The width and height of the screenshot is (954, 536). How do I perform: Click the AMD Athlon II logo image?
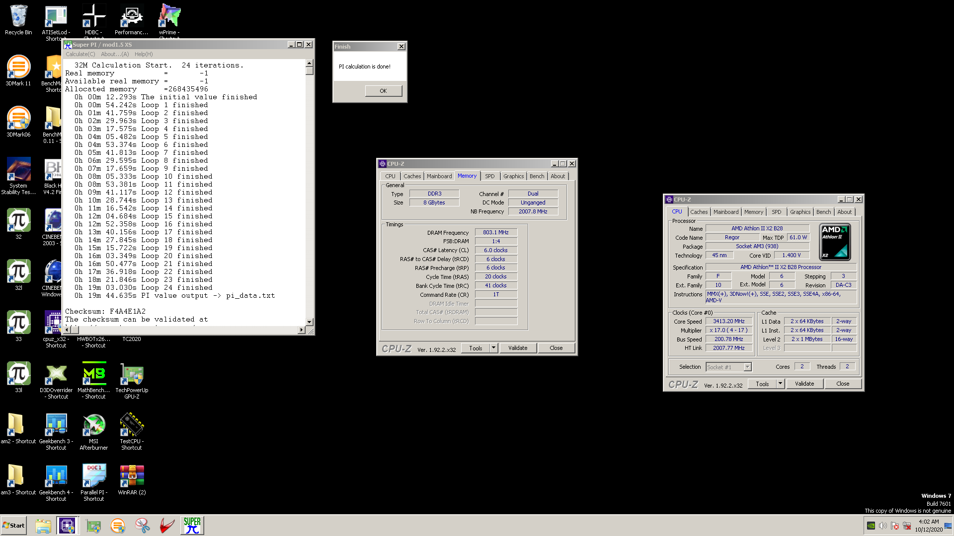pos(835,242)
